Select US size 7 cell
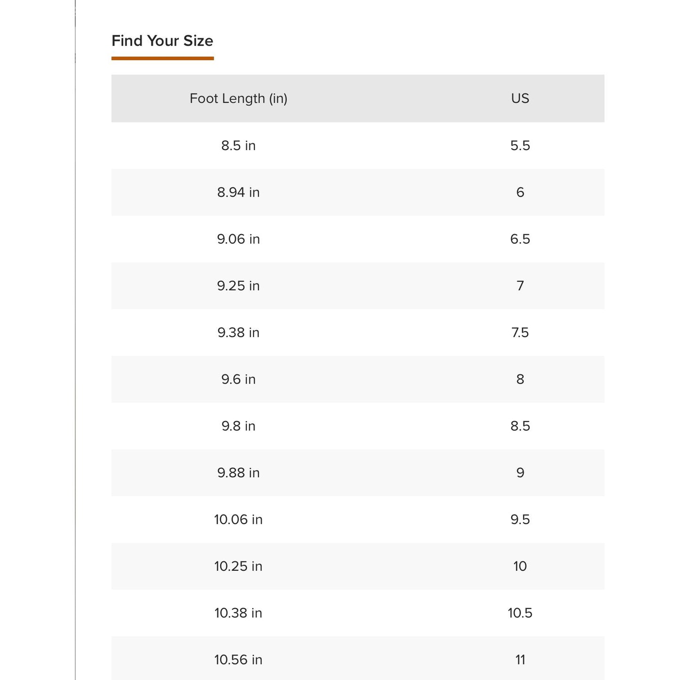This screenshot has height=680, width=680. pyautogui.click(x=520, y=286)
